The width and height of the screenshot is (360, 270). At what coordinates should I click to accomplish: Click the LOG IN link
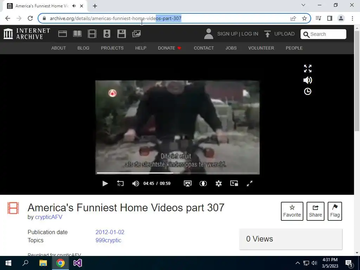(250, 34)
